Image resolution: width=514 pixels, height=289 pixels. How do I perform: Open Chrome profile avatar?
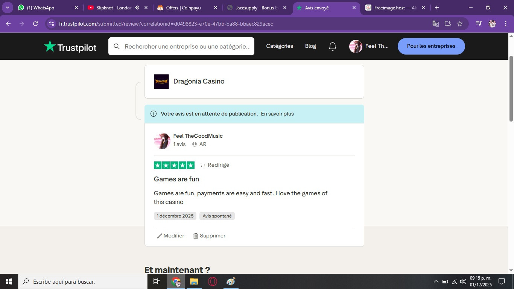click(492, 24)
